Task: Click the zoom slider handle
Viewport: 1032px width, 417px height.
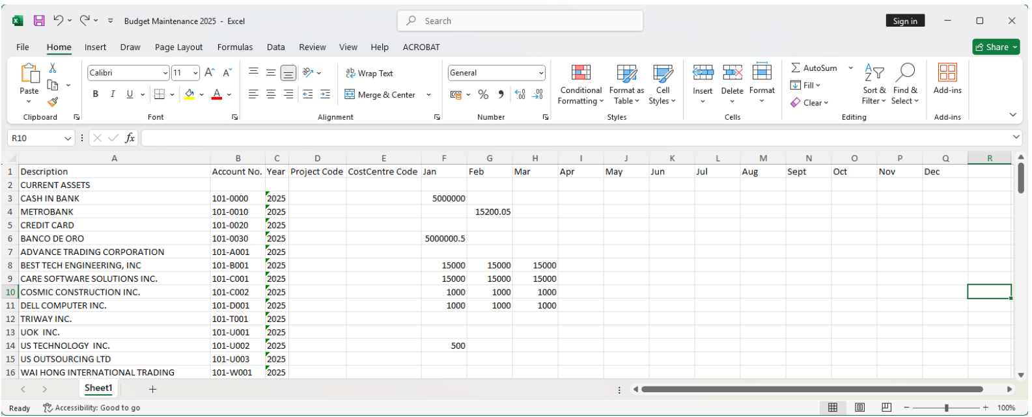Action: pyautogui.click(x=946, y=408)
